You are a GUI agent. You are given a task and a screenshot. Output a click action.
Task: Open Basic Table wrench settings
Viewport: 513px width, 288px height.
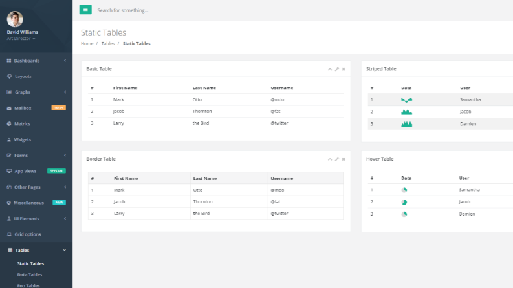[x=336, y=69]
